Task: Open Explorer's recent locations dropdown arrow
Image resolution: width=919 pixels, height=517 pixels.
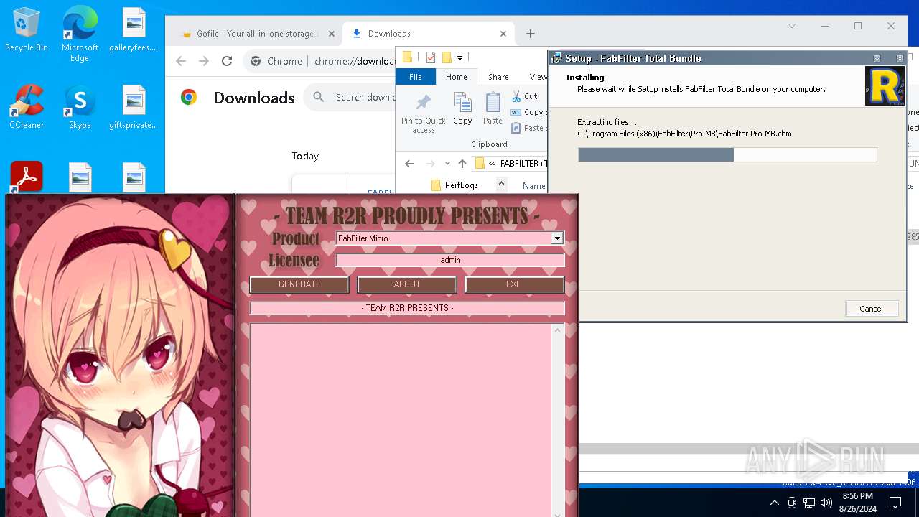Action: [x=447, y=164]
